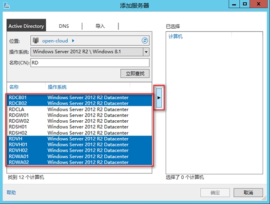Switch to the DNS tab

64,26
